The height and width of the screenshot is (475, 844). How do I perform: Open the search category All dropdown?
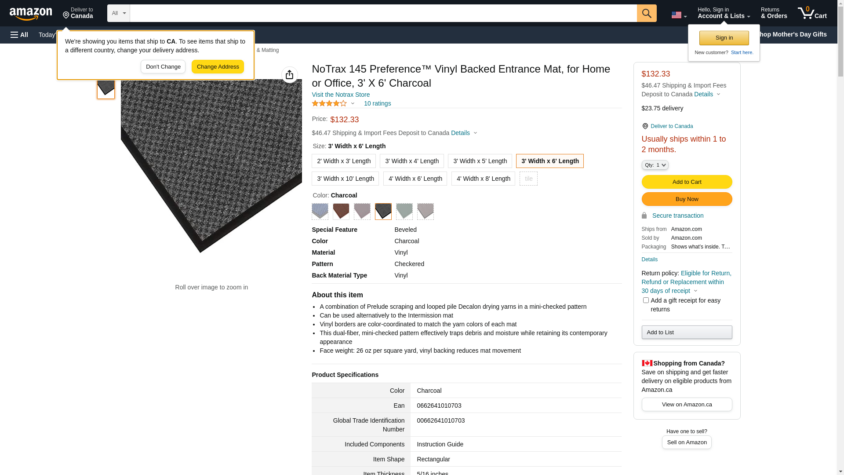[118, 13]
